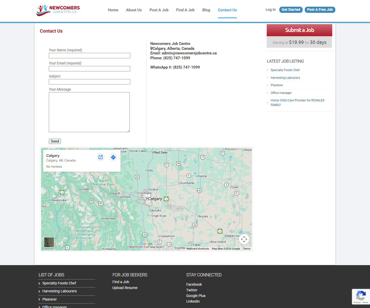The height and width of the screenshot is (308, 370).
Task: Go to the Find A Job page
Action: [185, 10]
